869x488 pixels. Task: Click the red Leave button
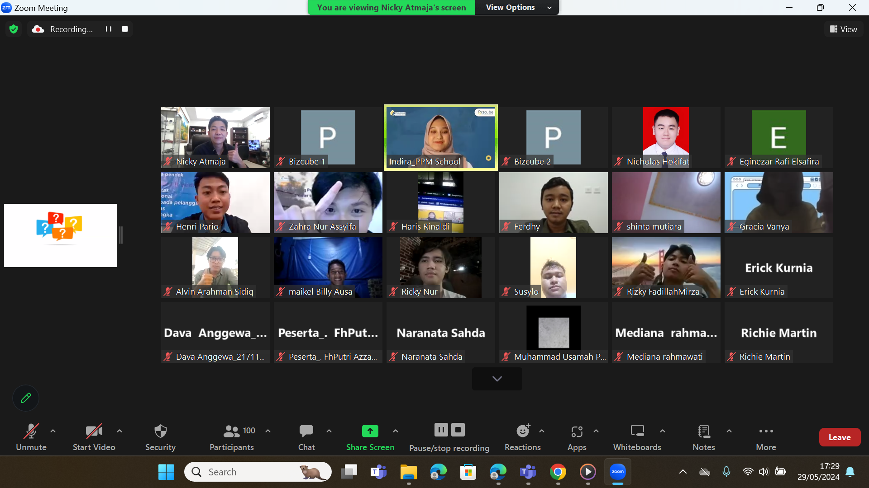pos(840,437)
